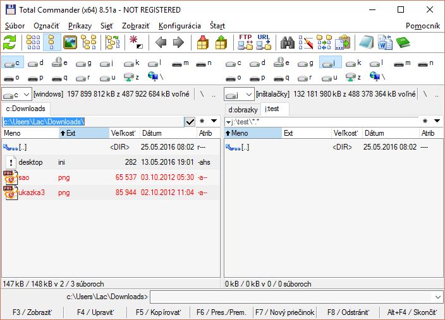Launch the Word document toolbar icon

click(385, 42)
